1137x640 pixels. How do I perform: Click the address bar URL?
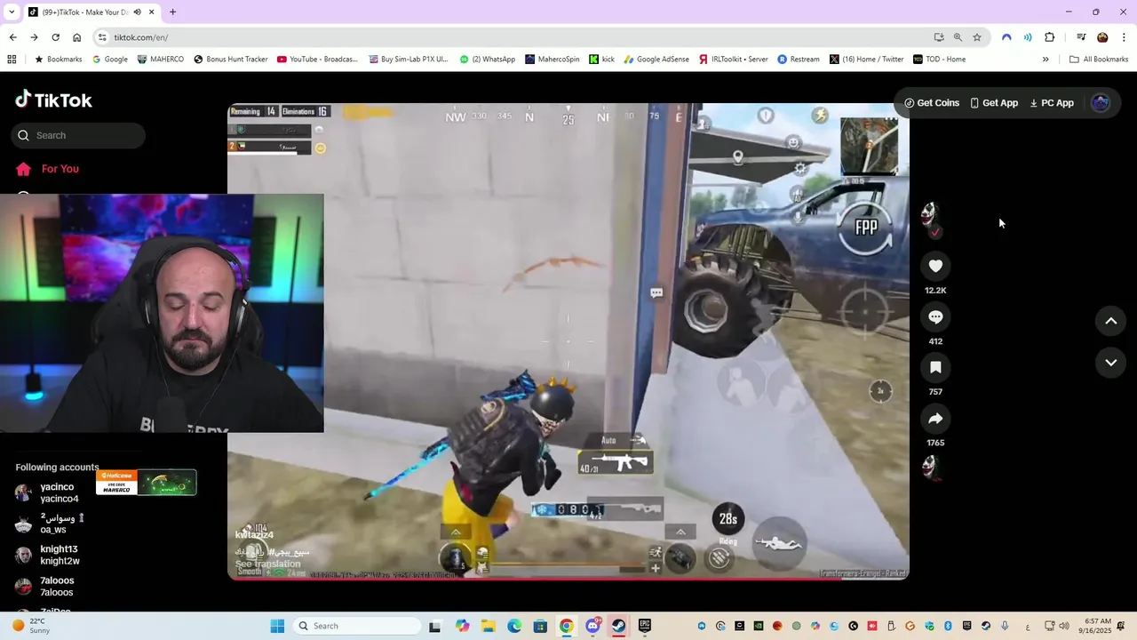point(141,37)
